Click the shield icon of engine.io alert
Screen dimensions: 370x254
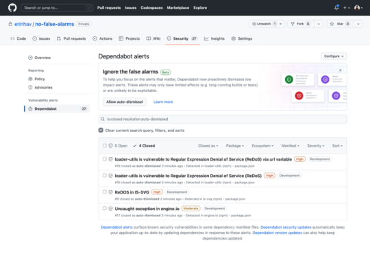[110, 209]
